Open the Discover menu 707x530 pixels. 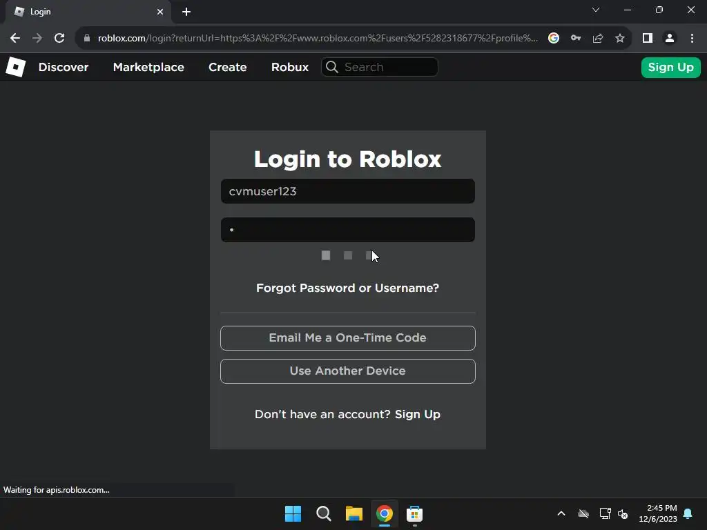[64, 67]
